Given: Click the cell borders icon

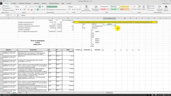Looking at the screenshot, I should point(25,10).
